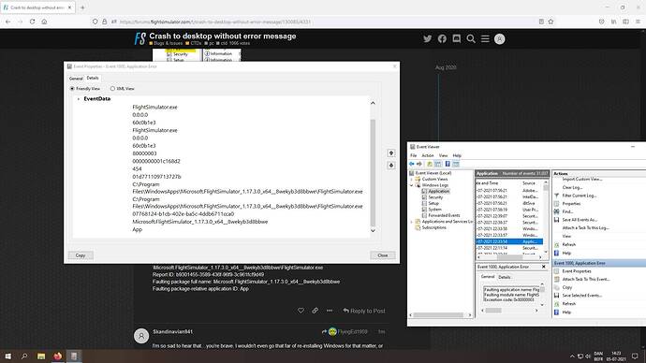Open the Firefox application menu

coord(638,22)
